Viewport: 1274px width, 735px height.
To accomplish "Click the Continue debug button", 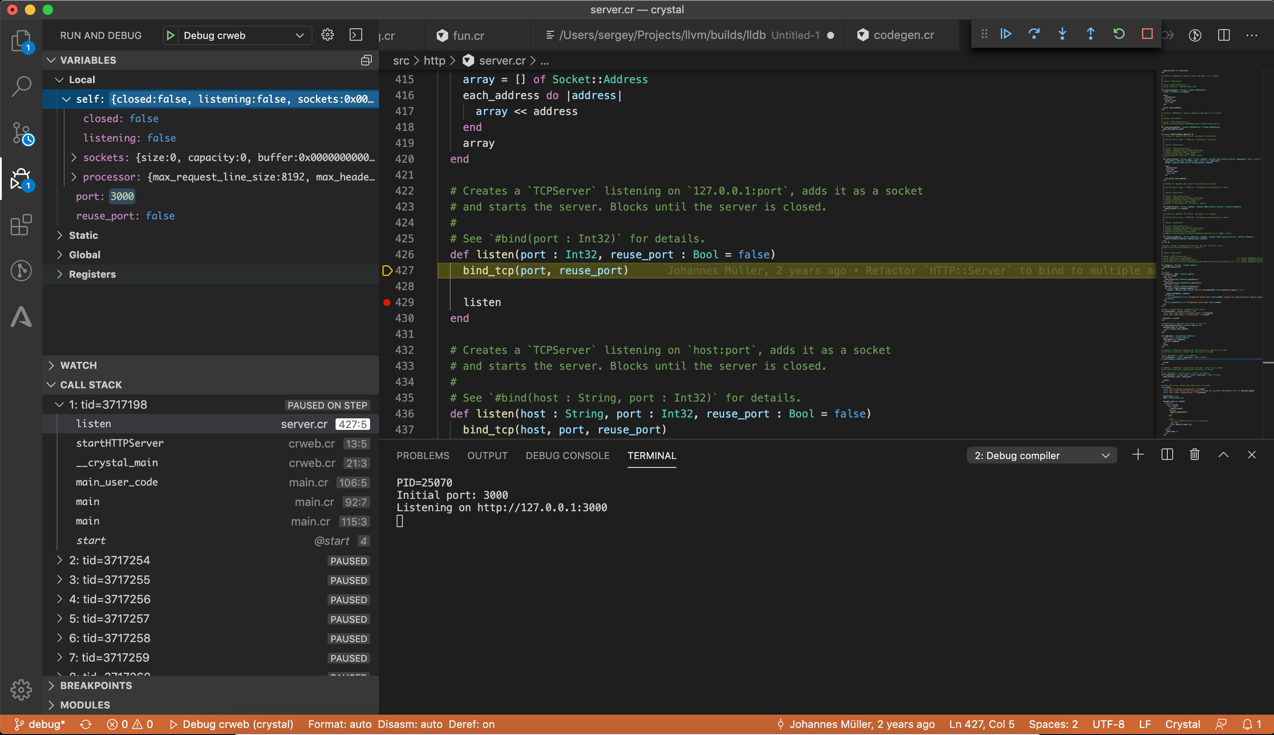I will click(x=1006, y=34).
